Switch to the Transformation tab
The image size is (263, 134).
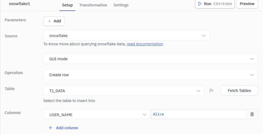coord(93,5)
